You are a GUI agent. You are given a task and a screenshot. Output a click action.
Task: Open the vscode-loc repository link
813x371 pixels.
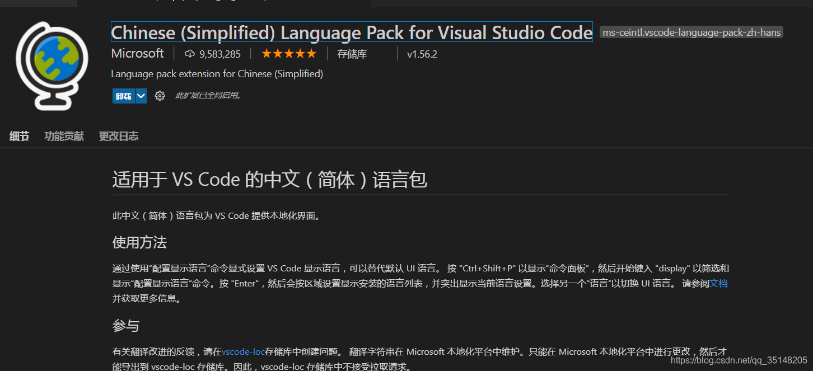[x=243, y=352]
